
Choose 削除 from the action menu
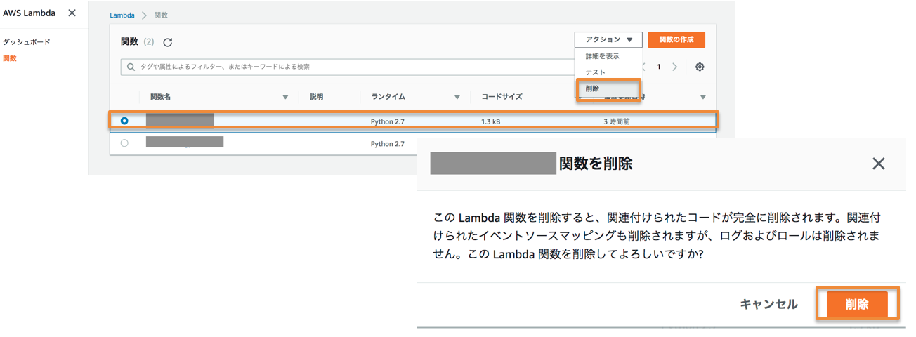pyautogui.click(x=593, y=88)
